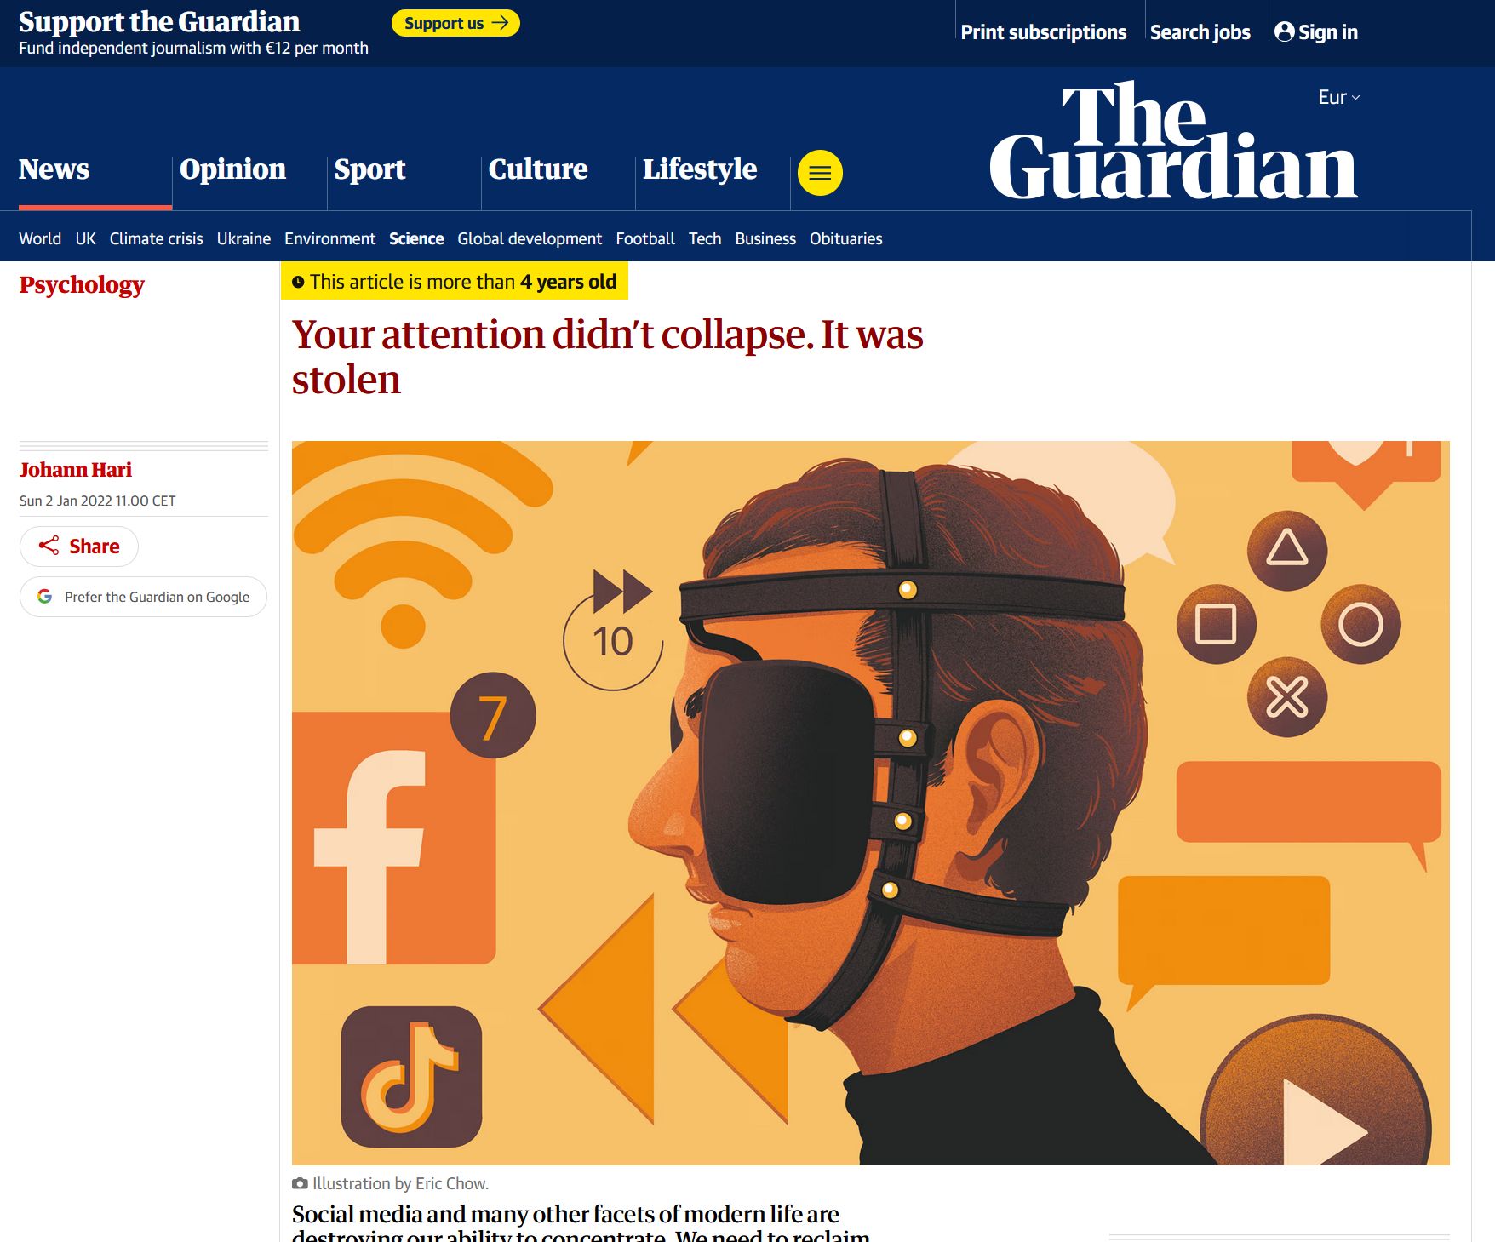Screen dimensions: 1495x1242
Task: Expand the Eur edition dropdown
Action: tap(1338, 97)
